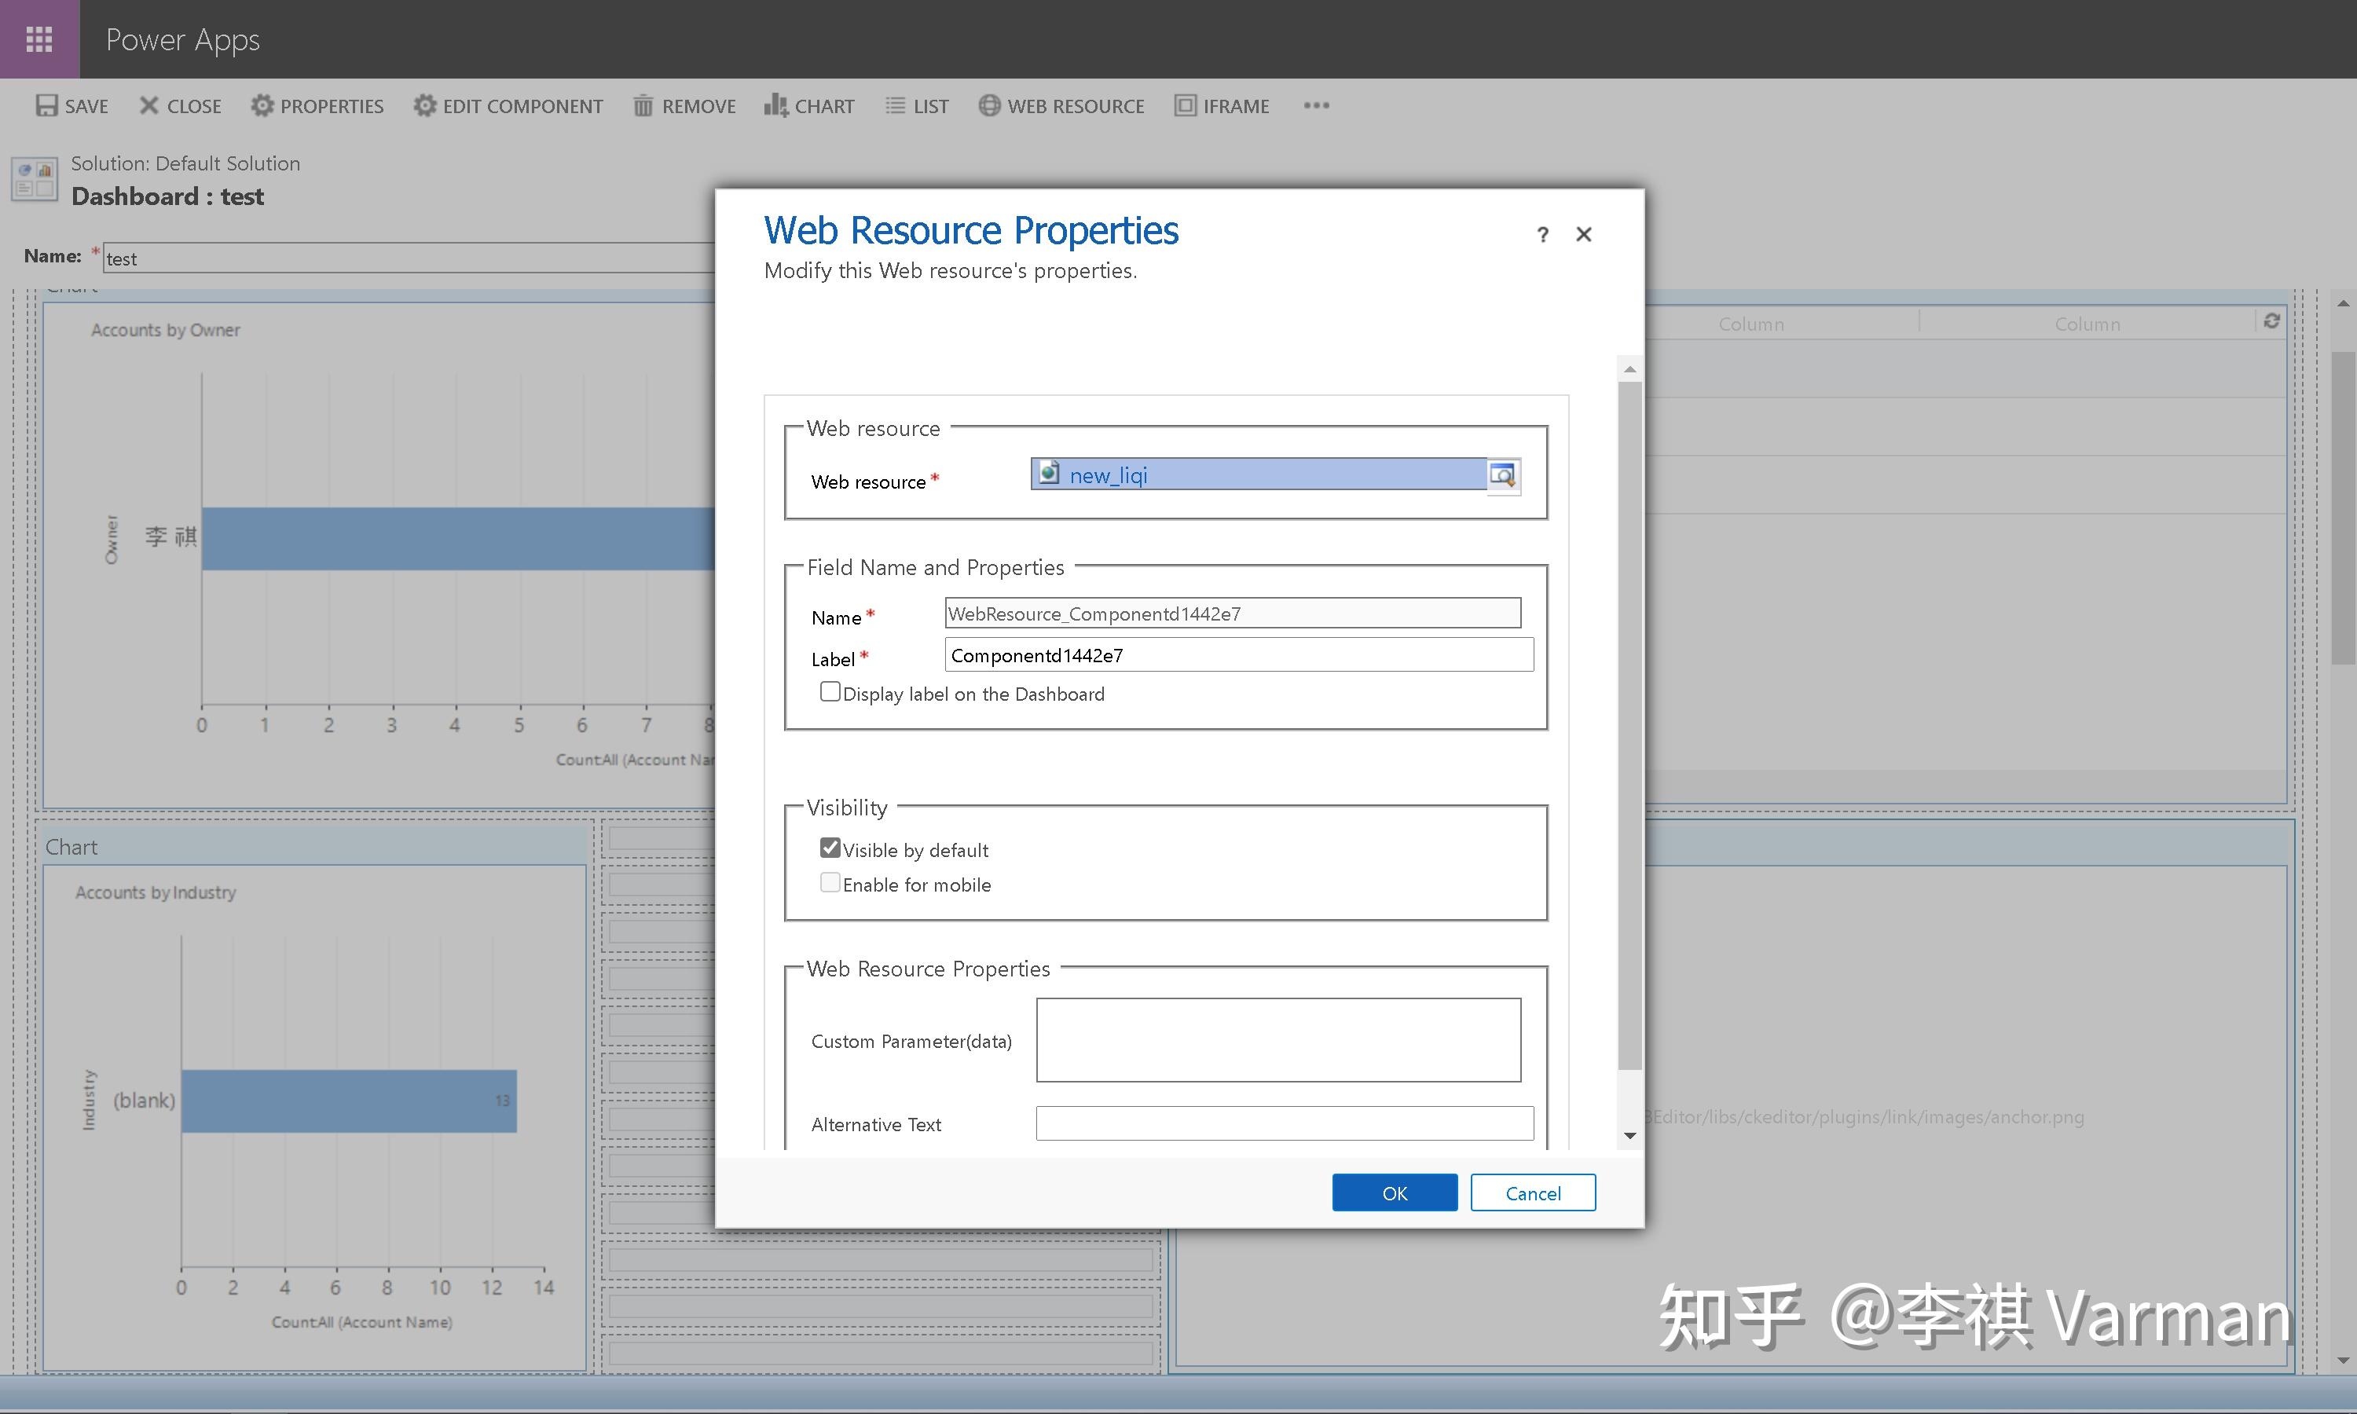The height and width of the screenshot is (1414, 2357).
Task: Insert a Chart from the toolbar
Action: point(809,106)
